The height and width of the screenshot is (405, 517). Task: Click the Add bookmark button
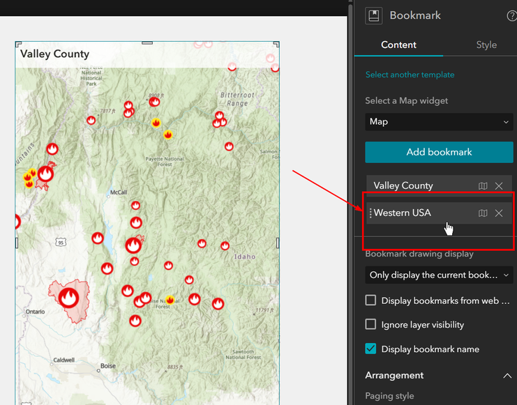(439, 152)
